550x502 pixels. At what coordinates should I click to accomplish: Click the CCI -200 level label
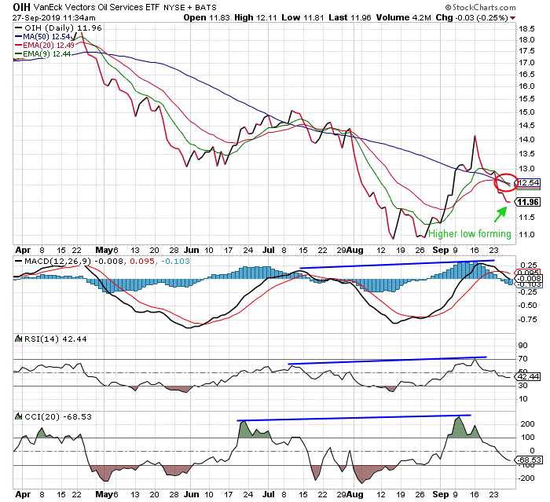[526, 478]
